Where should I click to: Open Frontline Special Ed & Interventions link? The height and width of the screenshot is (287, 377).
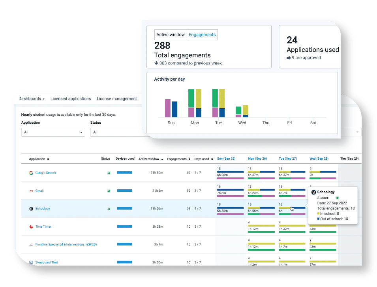(66, 244)
